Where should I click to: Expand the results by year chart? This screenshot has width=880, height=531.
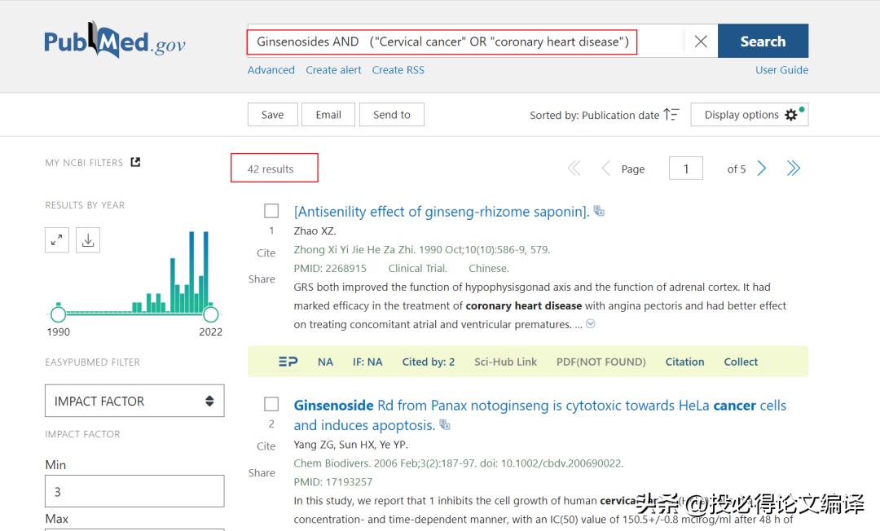57,240
